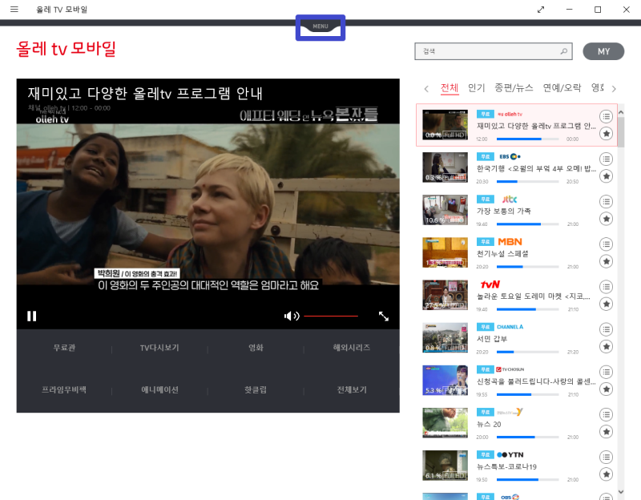The width and height of the screenshot is (641, 500).
Task: Click inside the 검색 search field
Action: point(481,50)
